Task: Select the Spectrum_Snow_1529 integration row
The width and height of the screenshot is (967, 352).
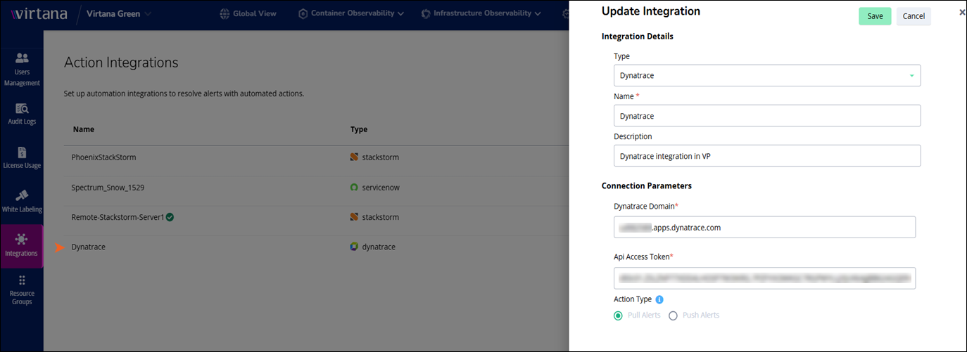Action: click(x=315, y=188)
